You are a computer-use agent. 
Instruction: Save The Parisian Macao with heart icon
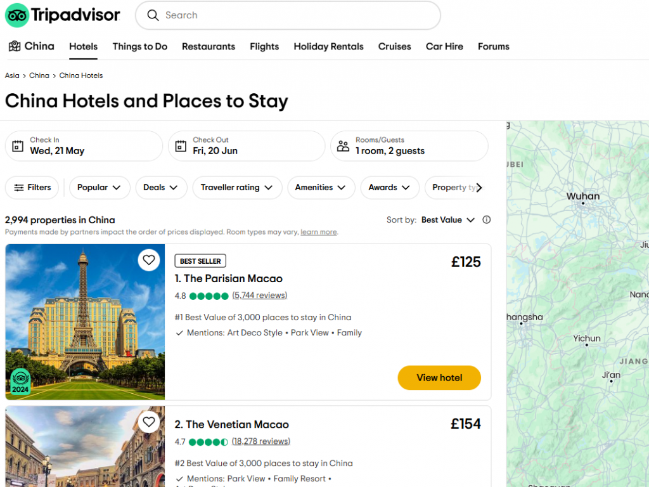(149, 260)
